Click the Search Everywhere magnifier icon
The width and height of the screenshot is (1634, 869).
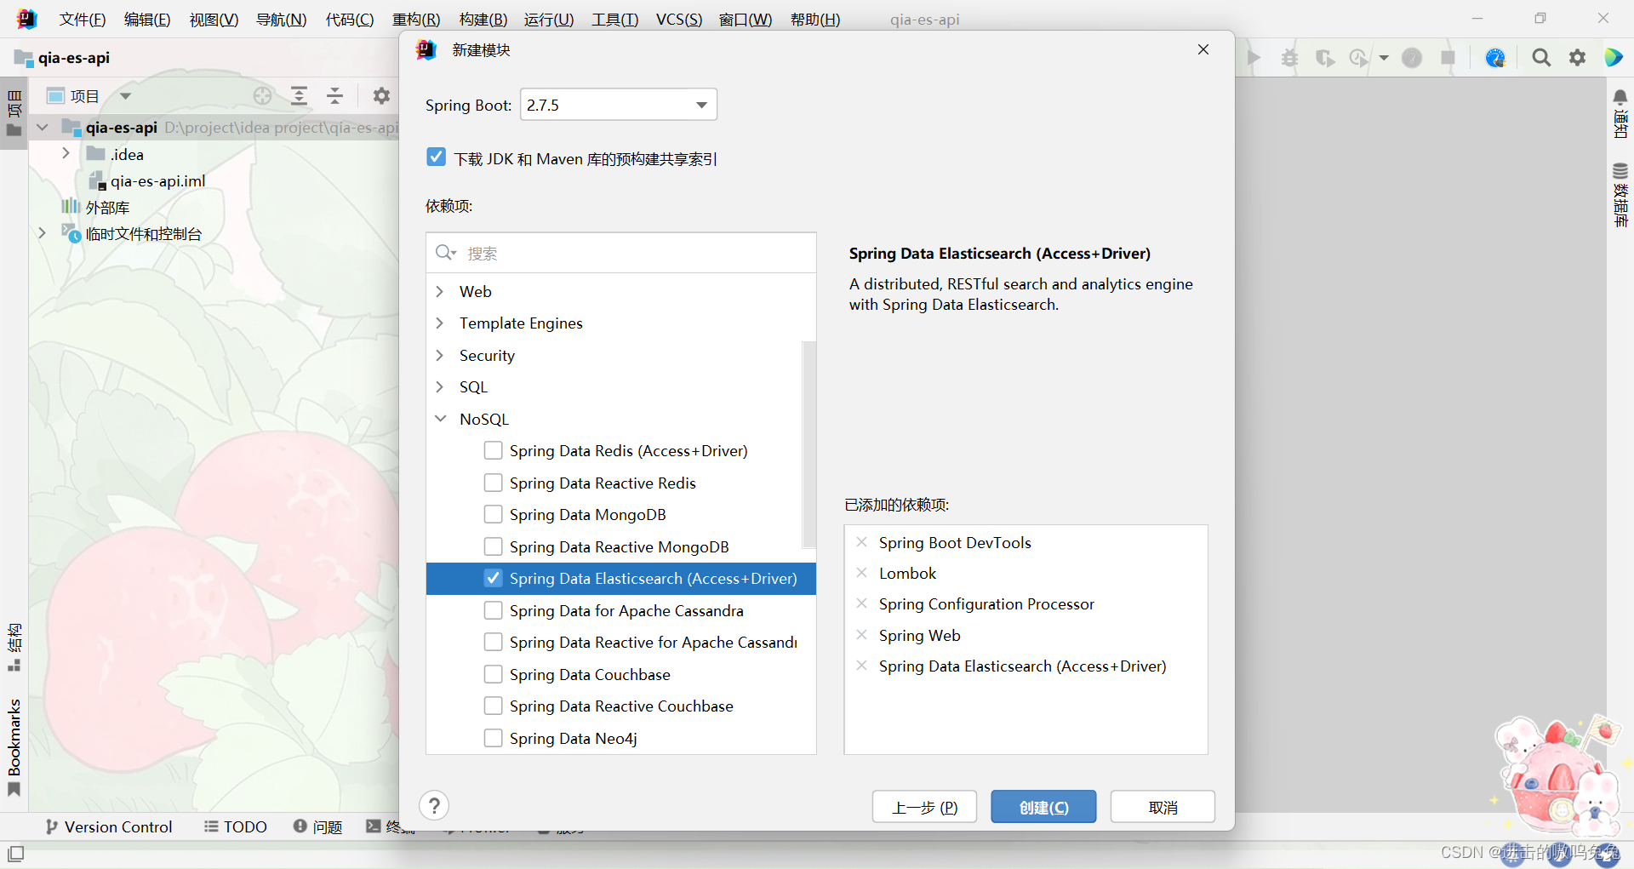point(1541,58)
